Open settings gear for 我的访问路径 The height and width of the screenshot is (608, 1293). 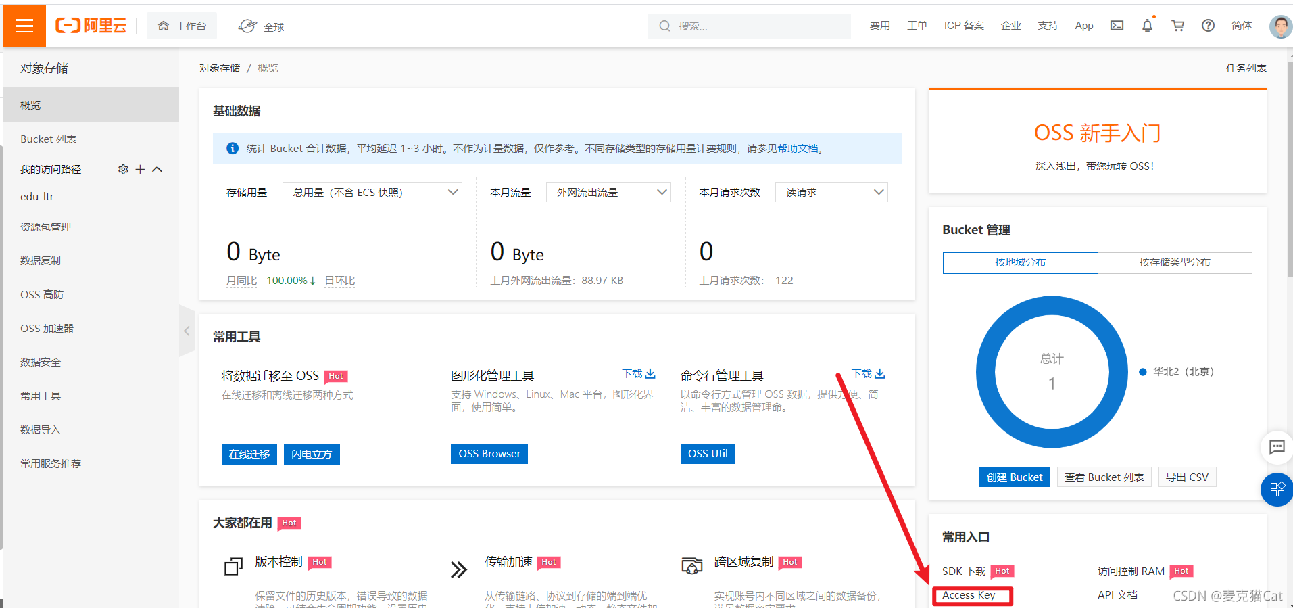(x=123, y=169)
